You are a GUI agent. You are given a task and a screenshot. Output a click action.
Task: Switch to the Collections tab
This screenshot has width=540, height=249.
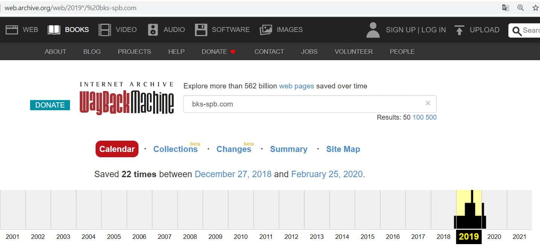[175, 149]
